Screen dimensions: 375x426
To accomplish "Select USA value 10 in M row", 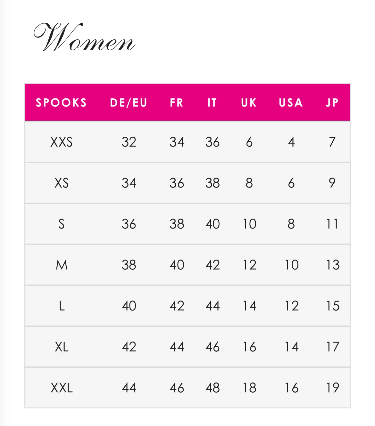I will pos(292,265).
